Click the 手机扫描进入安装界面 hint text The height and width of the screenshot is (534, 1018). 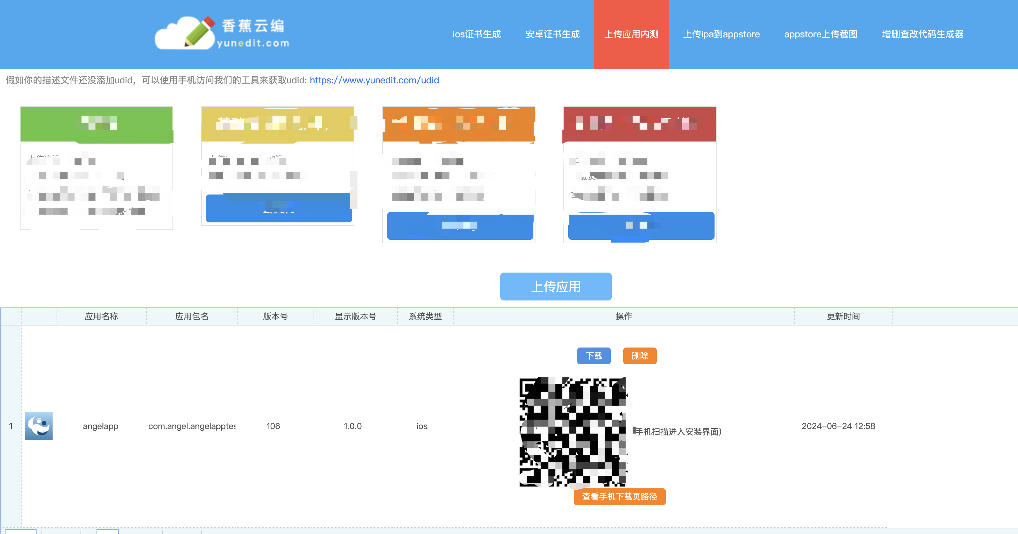pyautogui.click(x=678, y=432)
